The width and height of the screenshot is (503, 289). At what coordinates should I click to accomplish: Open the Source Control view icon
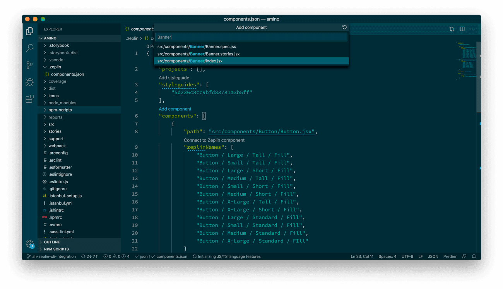(29, 65)
